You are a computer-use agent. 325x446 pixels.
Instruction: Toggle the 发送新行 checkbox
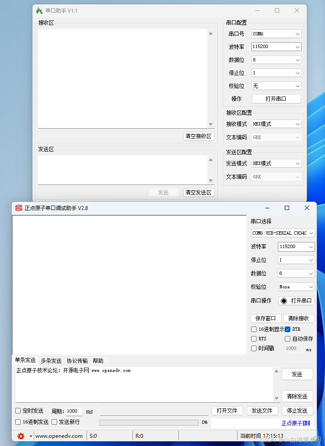pos(54,422)
